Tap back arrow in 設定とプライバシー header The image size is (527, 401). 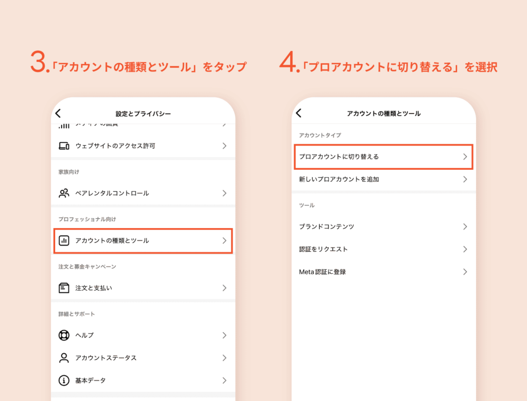click(58, 113)
